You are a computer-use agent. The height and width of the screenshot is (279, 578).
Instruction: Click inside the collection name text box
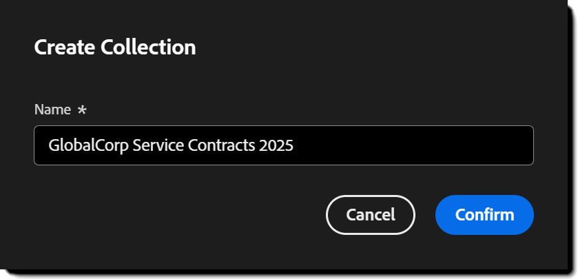point(283,145)
